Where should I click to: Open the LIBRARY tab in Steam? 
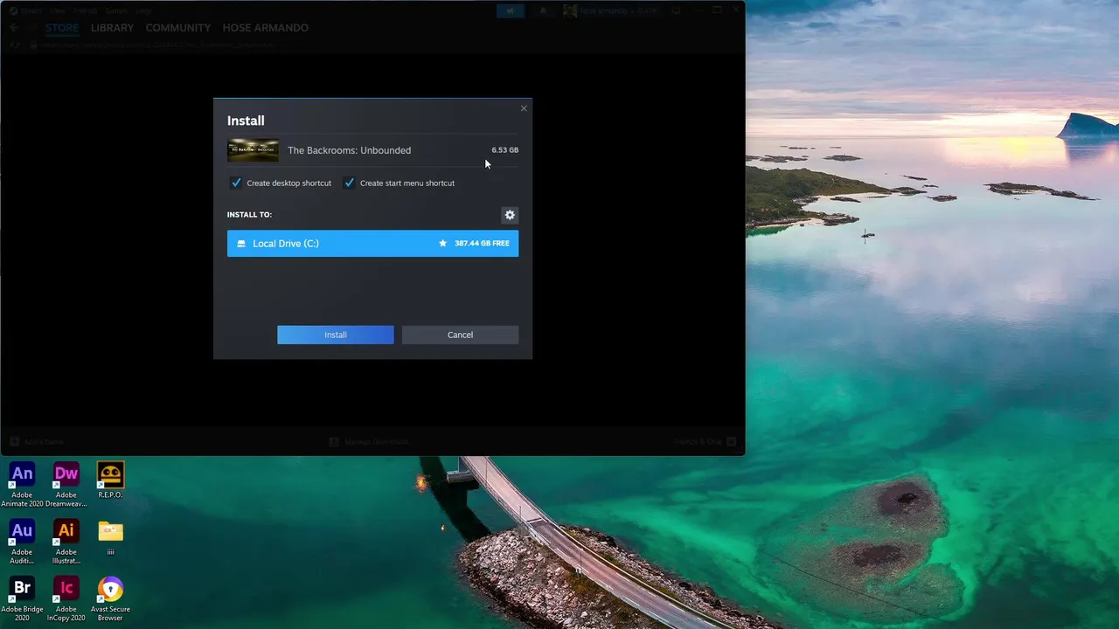tap(112, 28)
